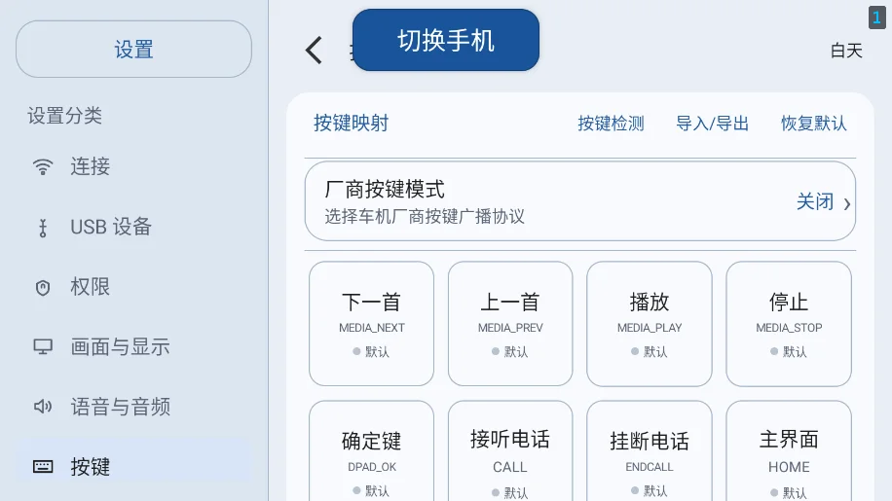Open 导入/导出 import export
892x501 pixels.
712,124
